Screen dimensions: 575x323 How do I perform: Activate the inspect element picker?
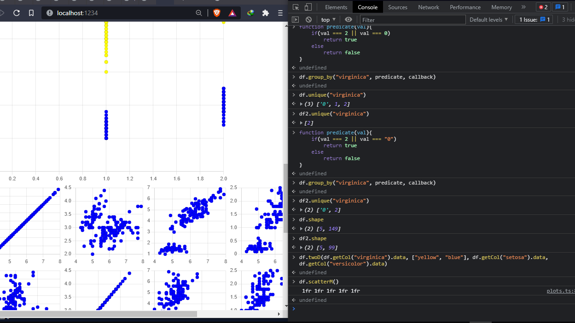[x=296, y=7]
